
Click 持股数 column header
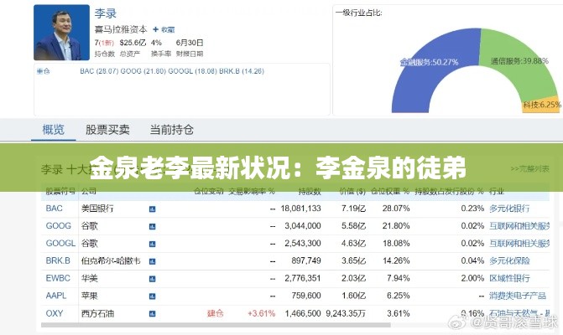coord(310,191)
